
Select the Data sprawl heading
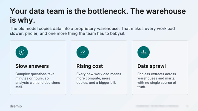click(151, 66)
